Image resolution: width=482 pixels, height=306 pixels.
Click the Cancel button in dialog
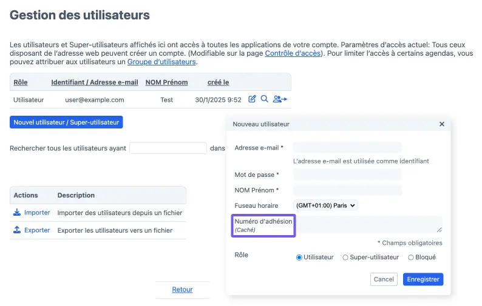point(384,279)
